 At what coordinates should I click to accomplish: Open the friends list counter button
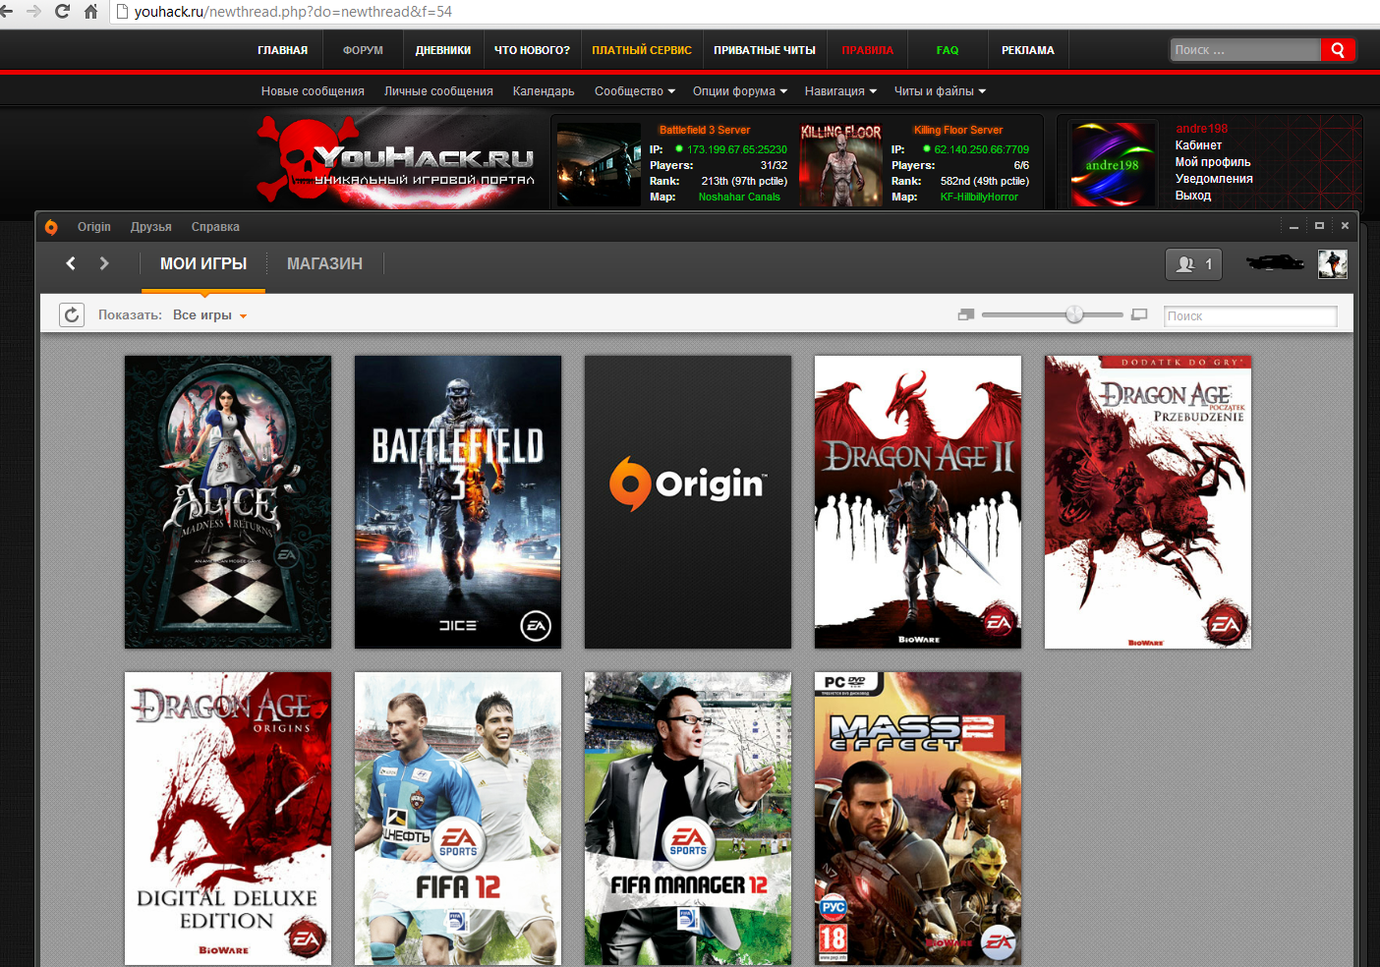(x=1193, y=264)
